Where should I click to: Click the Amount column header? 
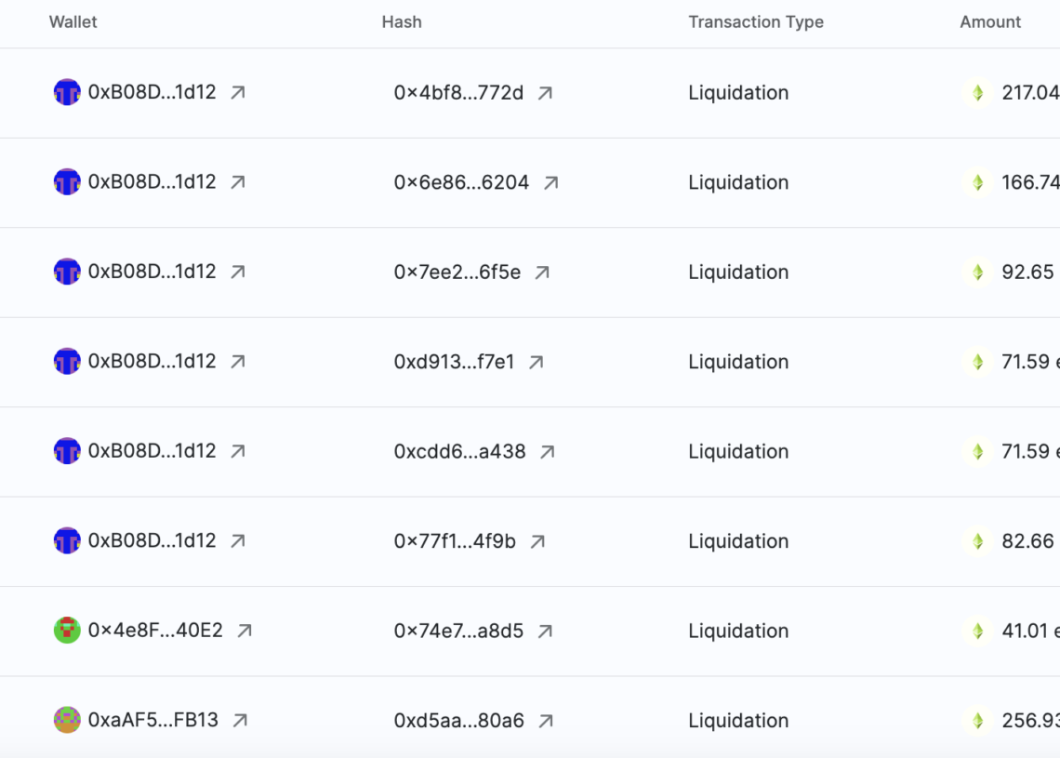click(990, 21)
